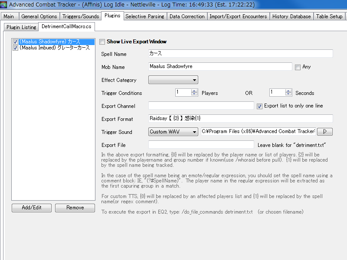This screenshot has width=347, height=260.
Task: Uncheck Export list to only one line
Action: pyautogui.click(x=259, y=106)
